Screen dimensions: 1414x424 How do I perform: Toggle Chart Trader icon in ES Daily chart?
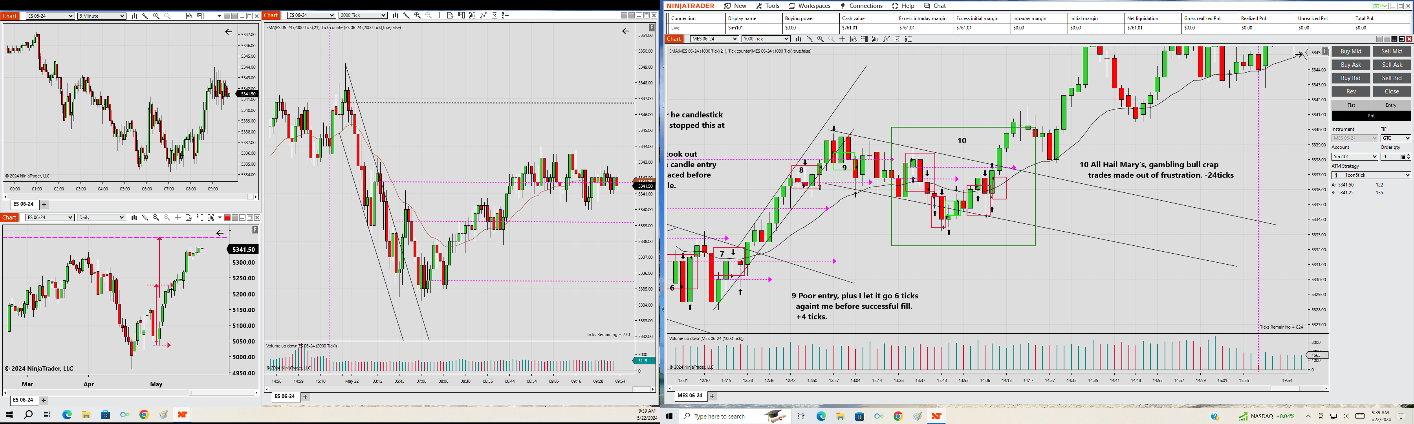pos(200,218)
